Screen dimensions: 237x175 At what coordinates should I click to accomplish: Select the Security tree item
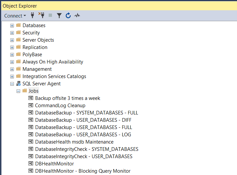coord(31,33)
